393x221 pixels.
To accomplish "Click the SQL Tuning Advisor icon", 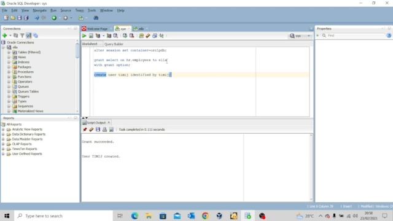I will (x=115, y=36).
